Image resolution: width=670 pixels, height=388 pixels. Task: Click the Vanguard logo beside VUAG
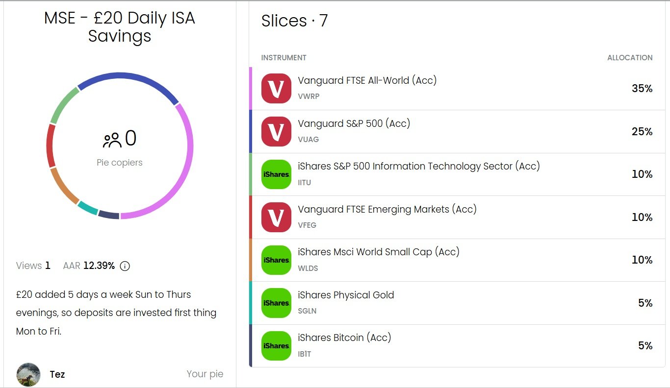276,131
